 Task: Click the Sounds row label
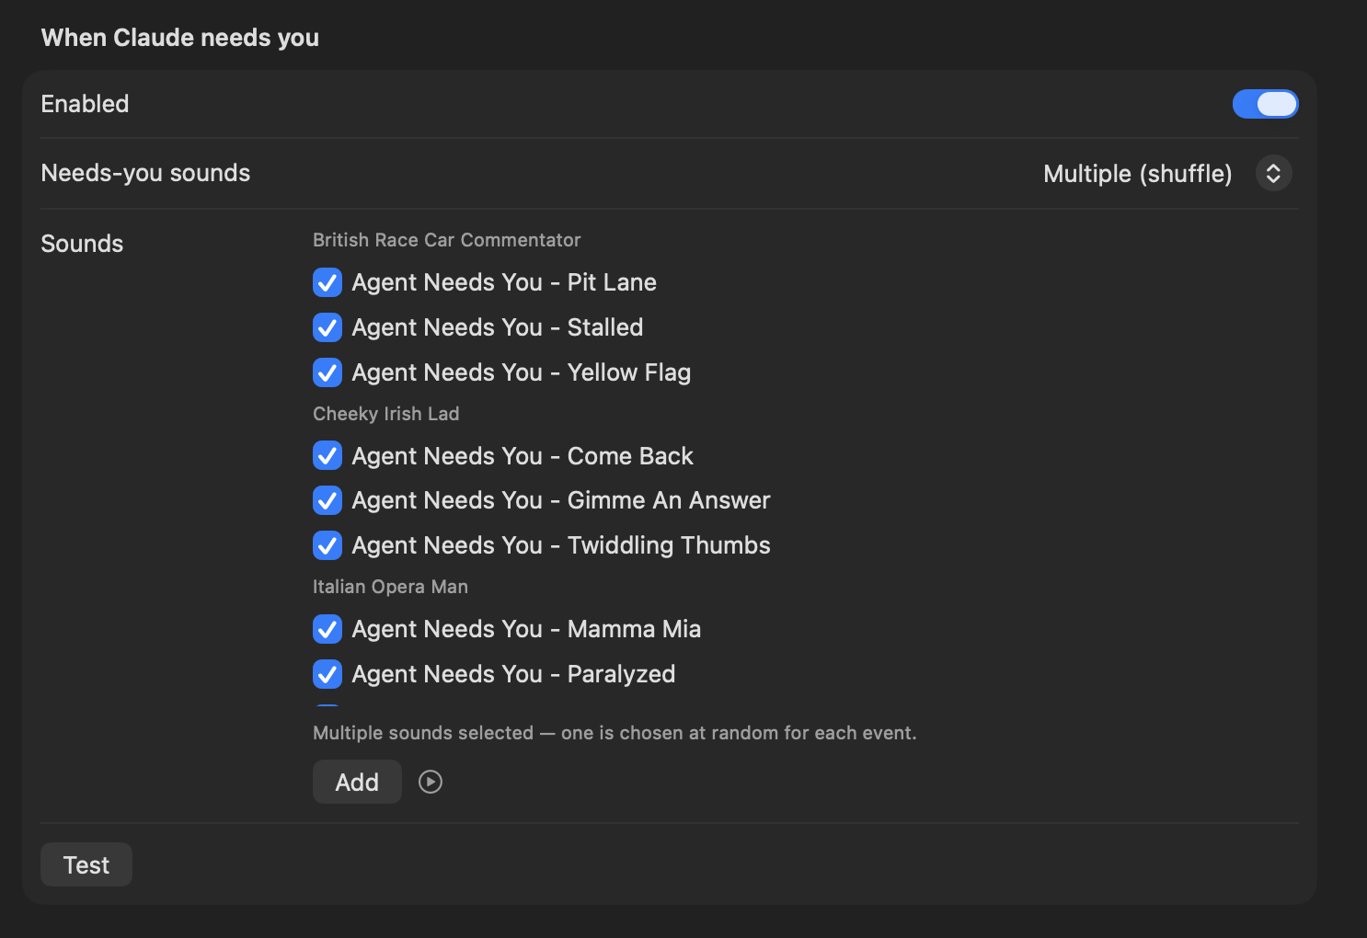(x=82, y=244)
